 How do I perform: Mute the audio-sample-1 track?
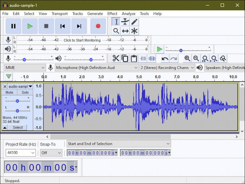(x=9, y=92)
